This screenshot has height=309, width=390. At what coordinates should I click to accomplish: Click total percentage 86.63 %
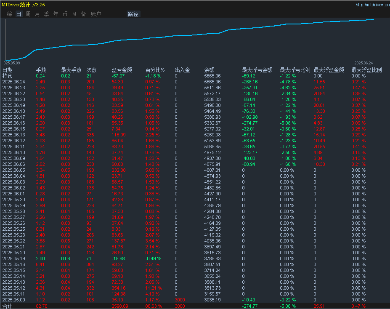click(154, 306)
